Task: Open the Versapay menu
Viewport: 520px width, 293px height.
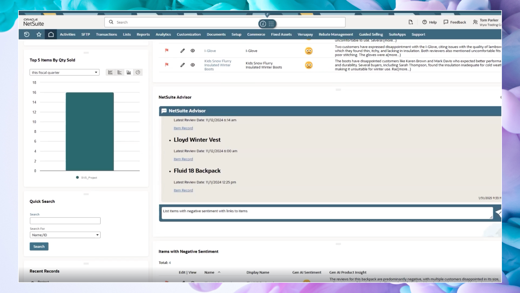Action: point(305,34)
